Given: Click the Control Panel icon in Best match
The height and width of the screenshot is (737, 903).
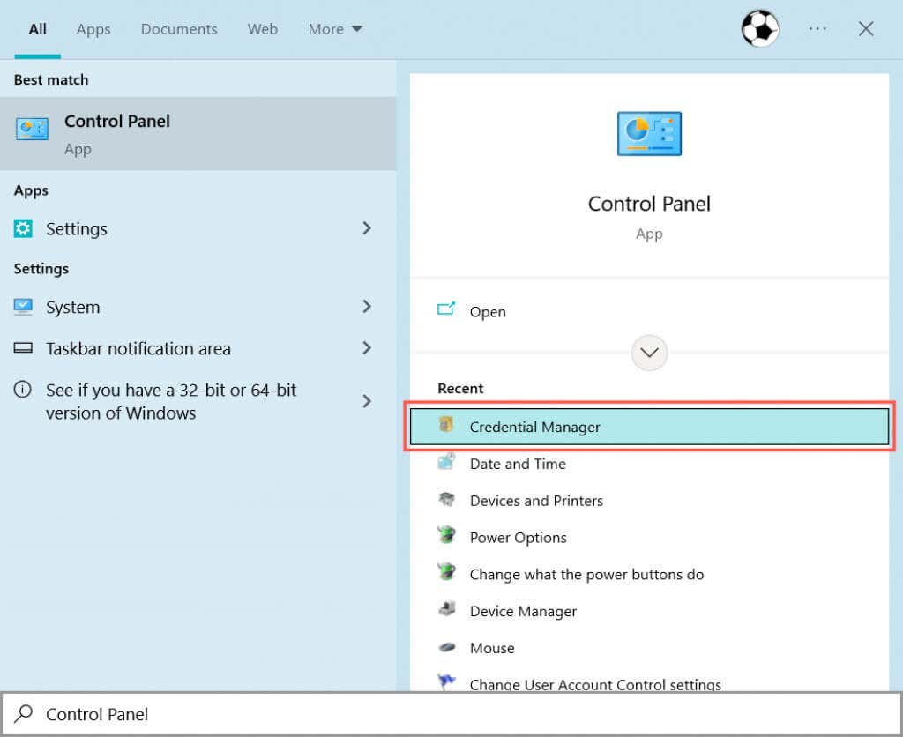Looking at the screenshot, I should (x=33, y=129).
